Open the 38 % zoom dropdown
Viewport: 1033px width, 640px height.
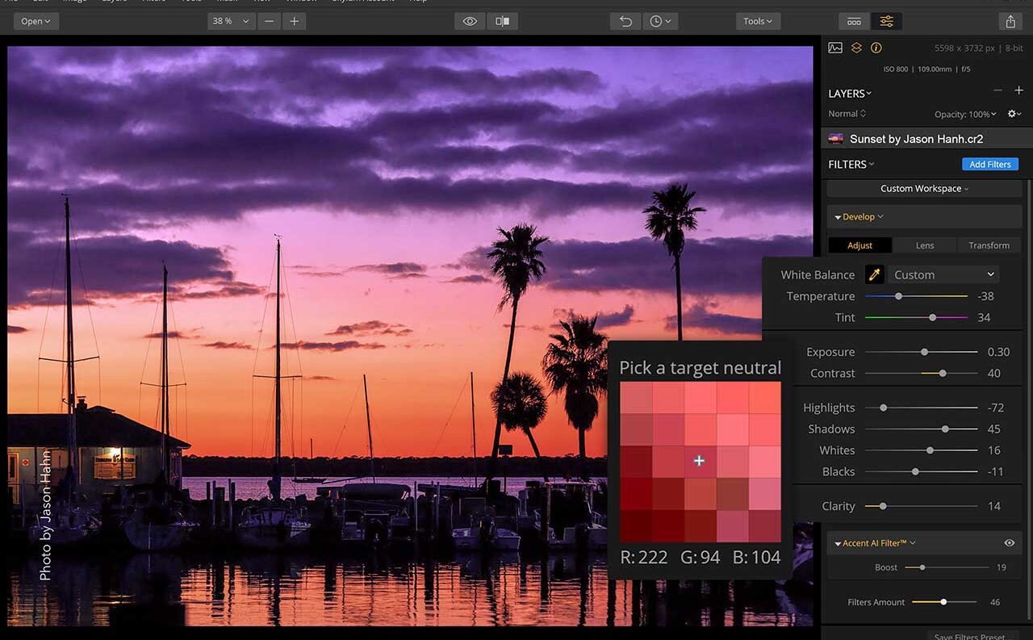click(232, 21)
